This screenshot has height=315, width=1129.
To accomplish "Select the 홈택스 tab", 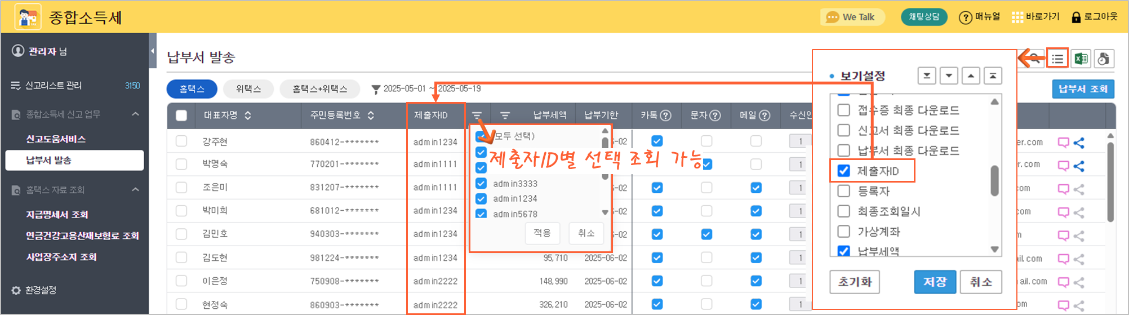I will point(192,89).
